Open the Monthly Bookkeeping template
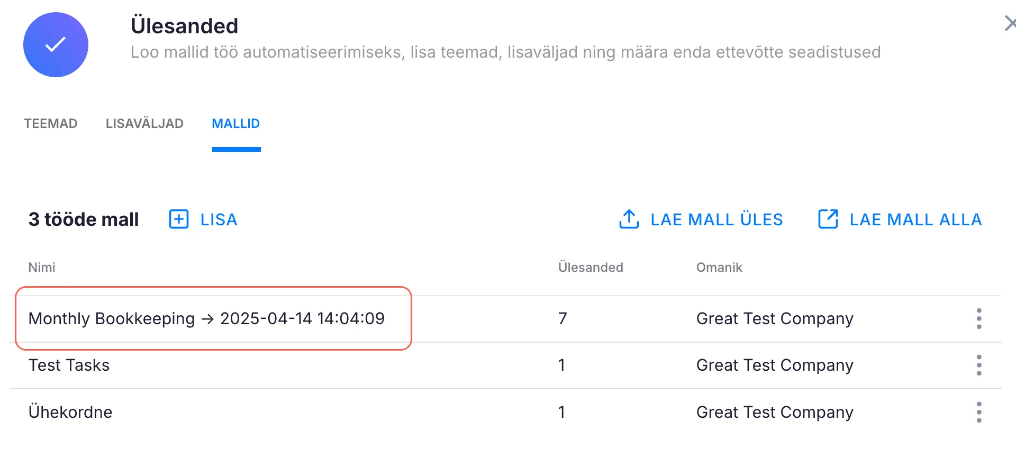 click(x=206, y=318)
